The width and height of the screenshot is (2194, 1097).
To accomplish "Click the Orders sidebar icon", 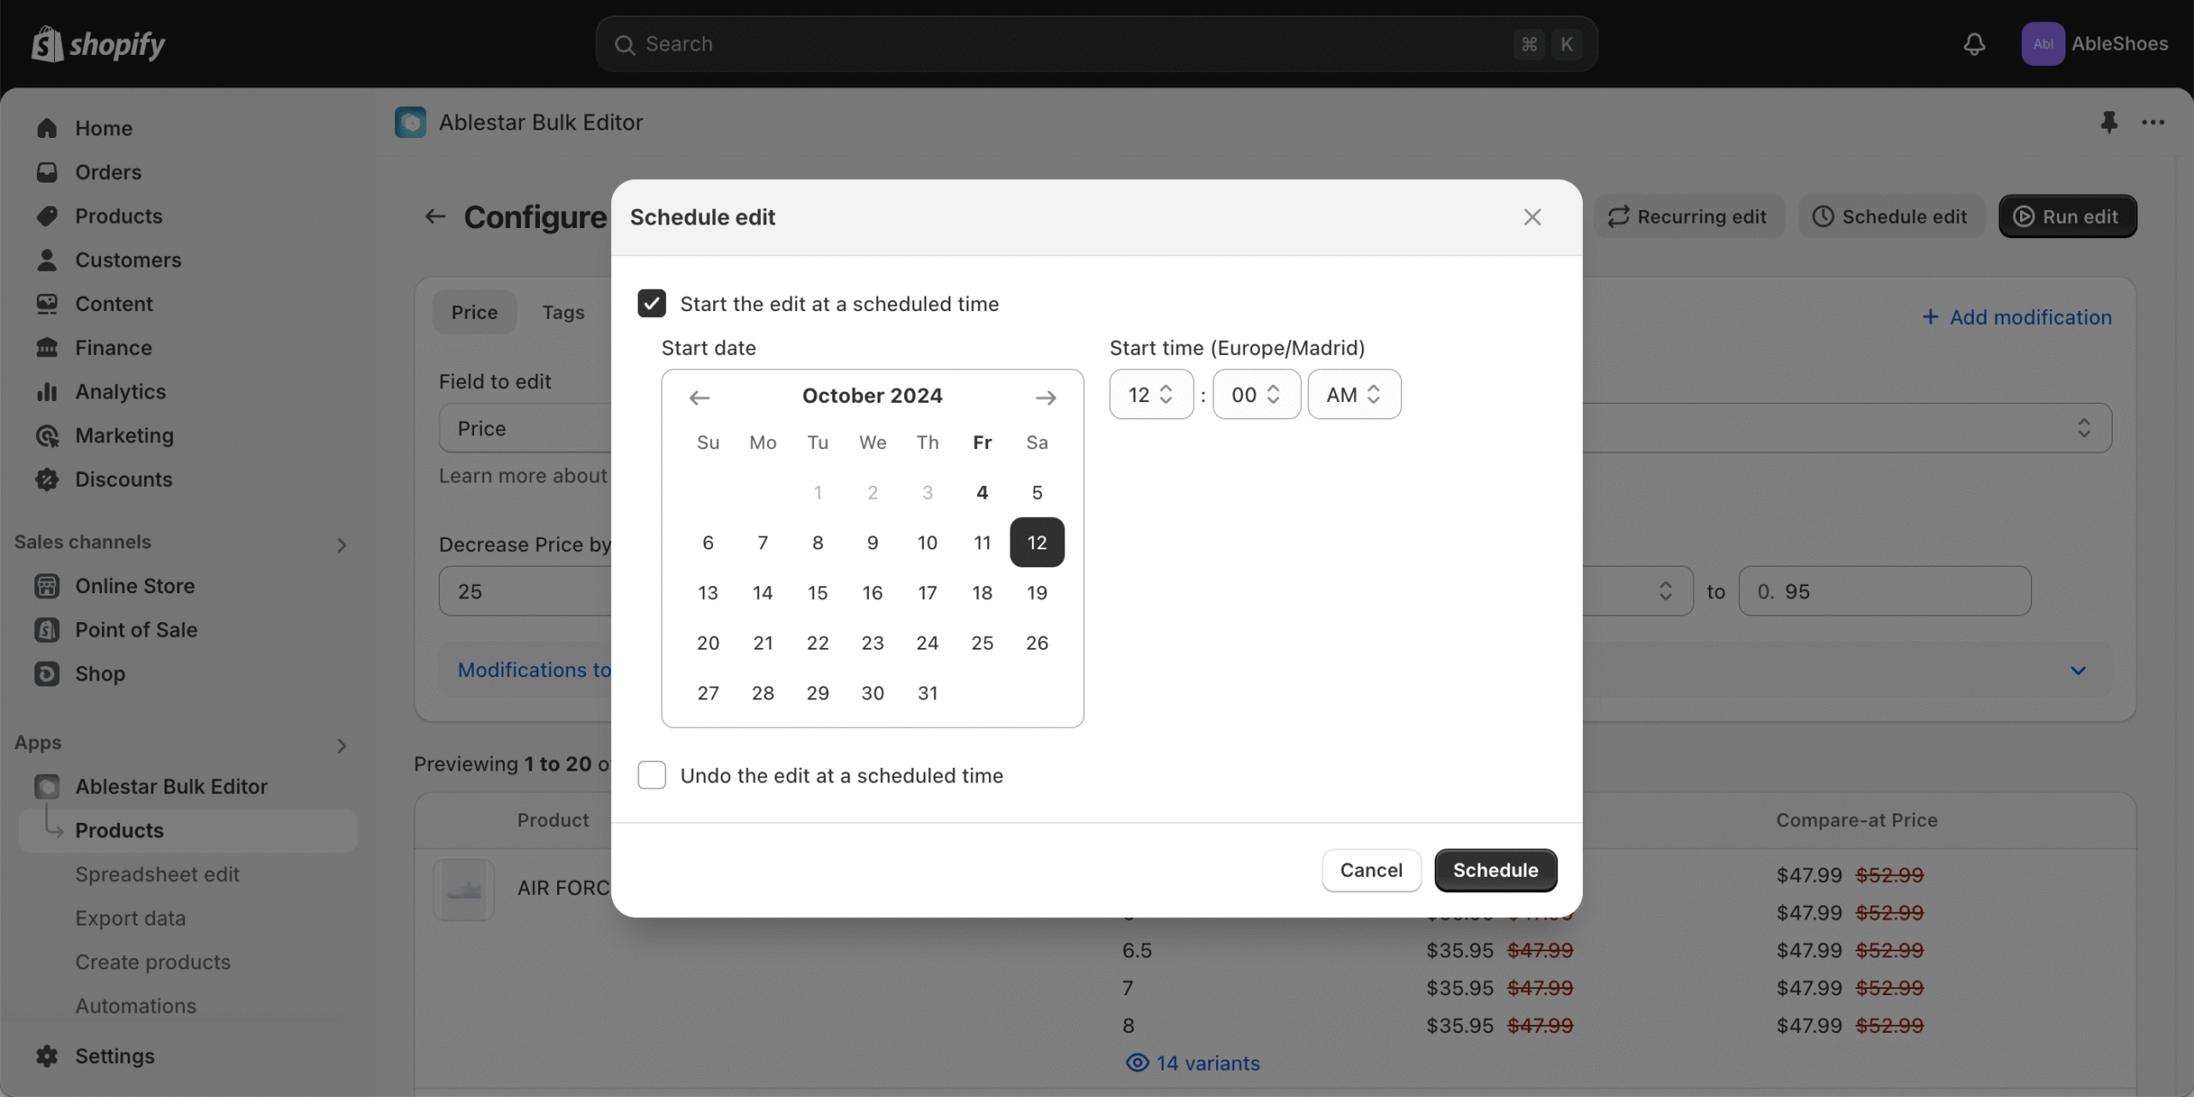I will (x=47, y=172).
